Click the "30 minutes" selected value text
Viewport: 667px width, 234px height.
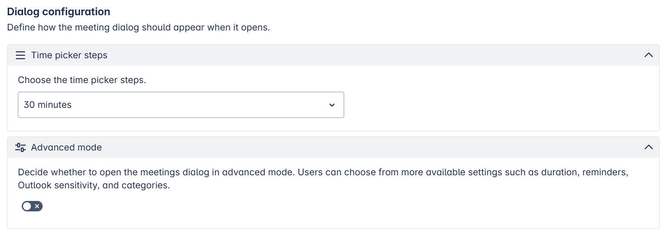pos(47,105)
